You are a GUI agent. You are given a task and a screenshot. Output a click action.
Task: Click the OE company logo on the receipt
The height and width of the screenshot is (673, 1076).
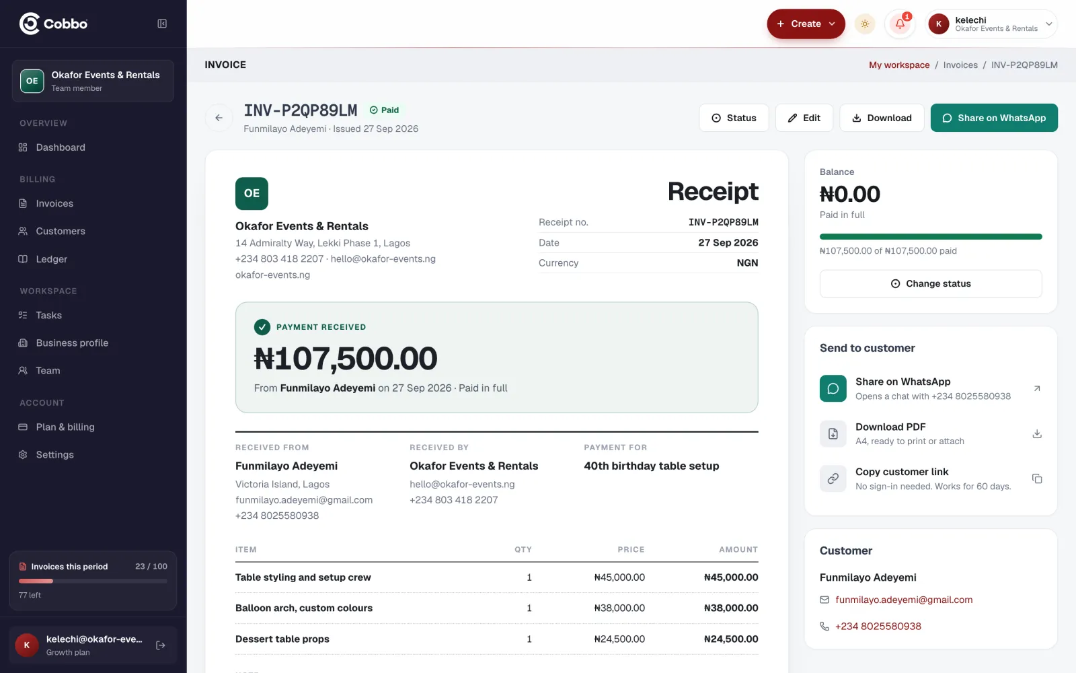click(252, 193)
